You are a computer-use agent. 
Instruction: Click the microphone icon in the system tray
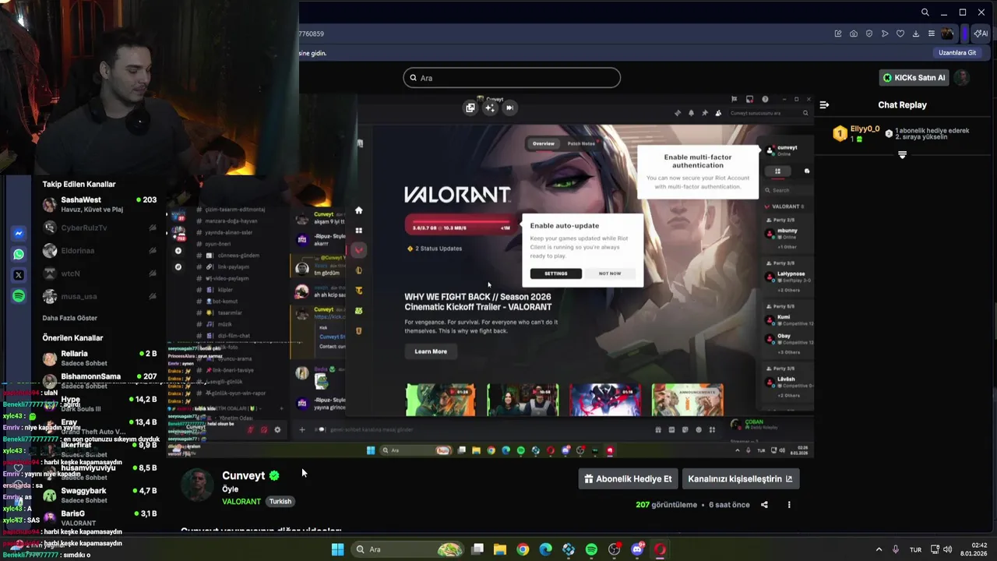pos(897,549)
